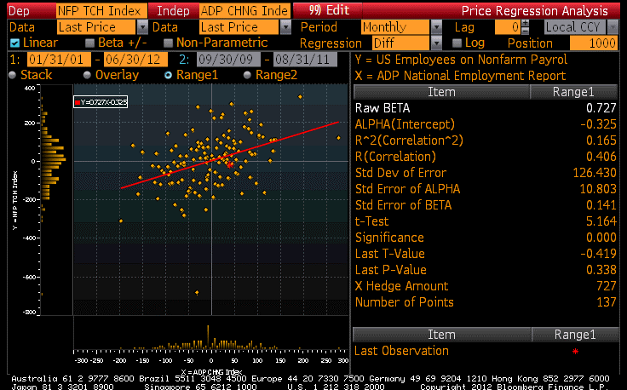Click the Position field showing 1000
The width and height of the screenshot is (627, 390).
pos(594,43)
